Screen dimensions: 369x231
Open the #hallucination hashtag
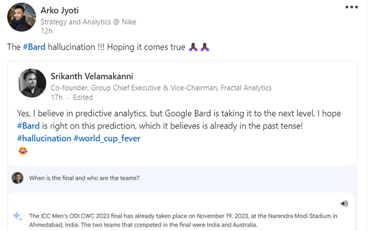[x=44, y=139]
